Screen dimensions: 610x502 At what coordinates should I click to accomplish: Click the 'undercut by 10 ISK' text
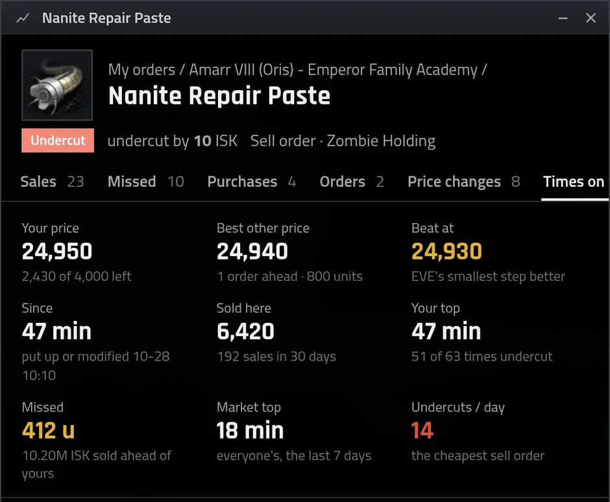[x=173, y=141]
